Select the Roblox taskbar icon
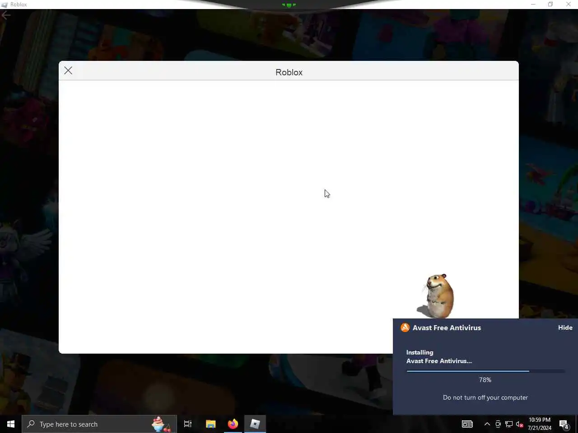 [255, 424]
